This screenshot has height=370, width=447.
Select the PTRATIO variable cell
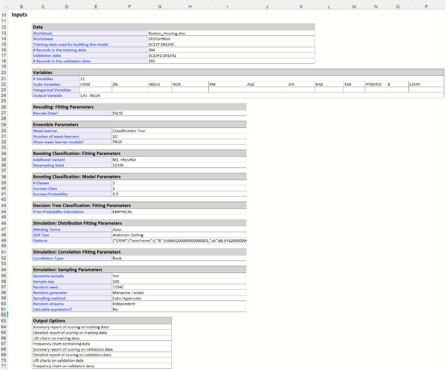tap(374, 84)
